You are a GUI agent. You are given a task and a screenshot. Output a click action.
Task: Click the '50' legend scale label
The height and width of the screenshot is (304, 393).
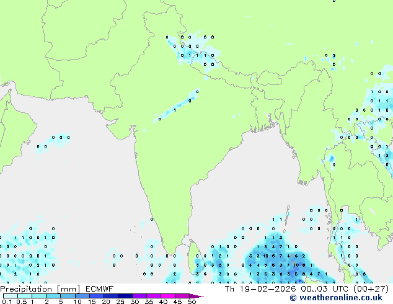[x=192, y=302]
